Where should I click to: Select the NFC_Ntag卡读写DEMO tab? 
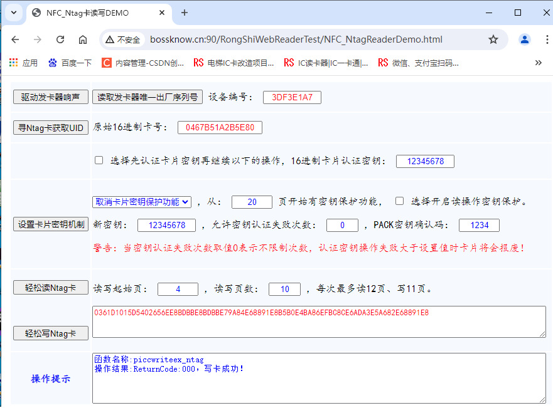pos(99,13)
